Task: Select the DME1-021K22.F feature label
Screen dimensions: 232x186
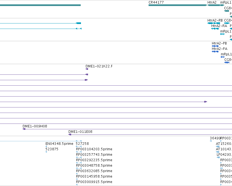Action: click(99, 66)
